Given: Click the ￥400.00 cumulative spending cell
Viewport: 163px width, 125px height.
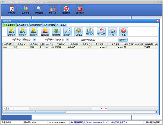Looking at the screenshot, I should click(x=99, y=47).
